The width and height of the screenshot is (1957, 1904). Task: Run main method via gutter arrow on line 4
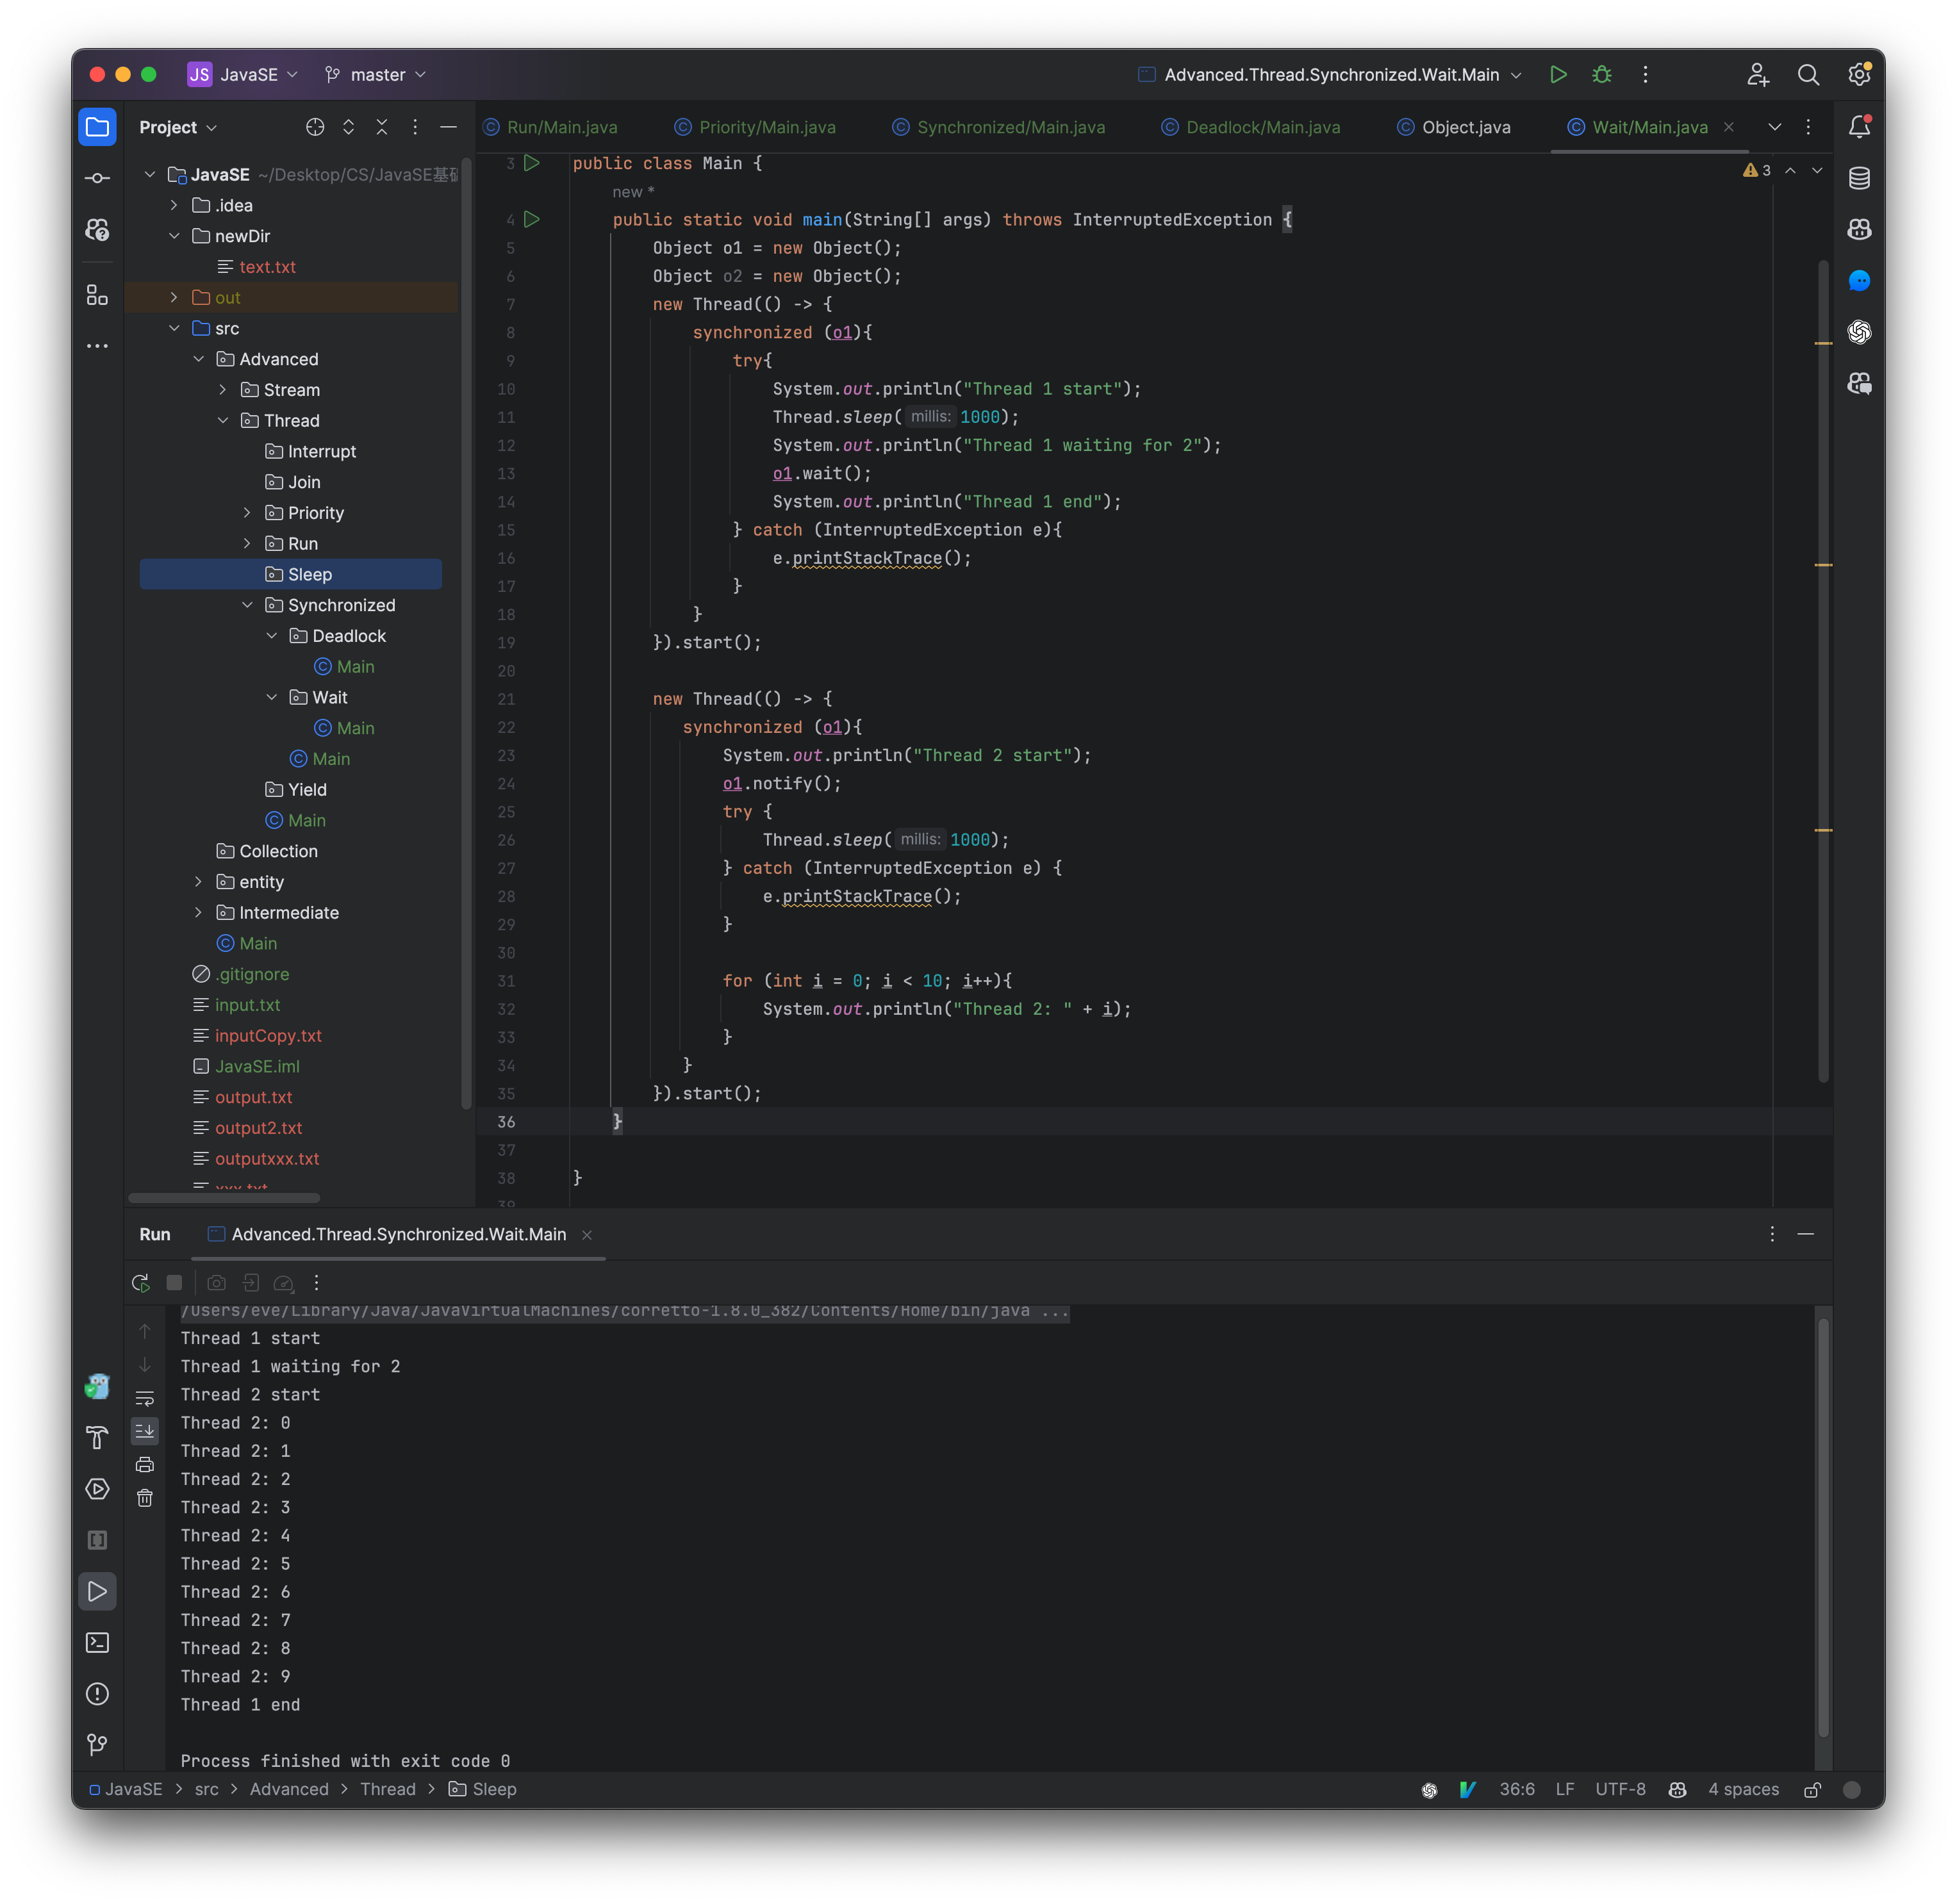click(x=531, y=219)
